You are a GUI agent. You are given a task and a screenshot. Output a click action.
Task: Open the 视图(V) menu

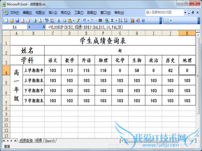pyautogui.click(x=40, y=13)
